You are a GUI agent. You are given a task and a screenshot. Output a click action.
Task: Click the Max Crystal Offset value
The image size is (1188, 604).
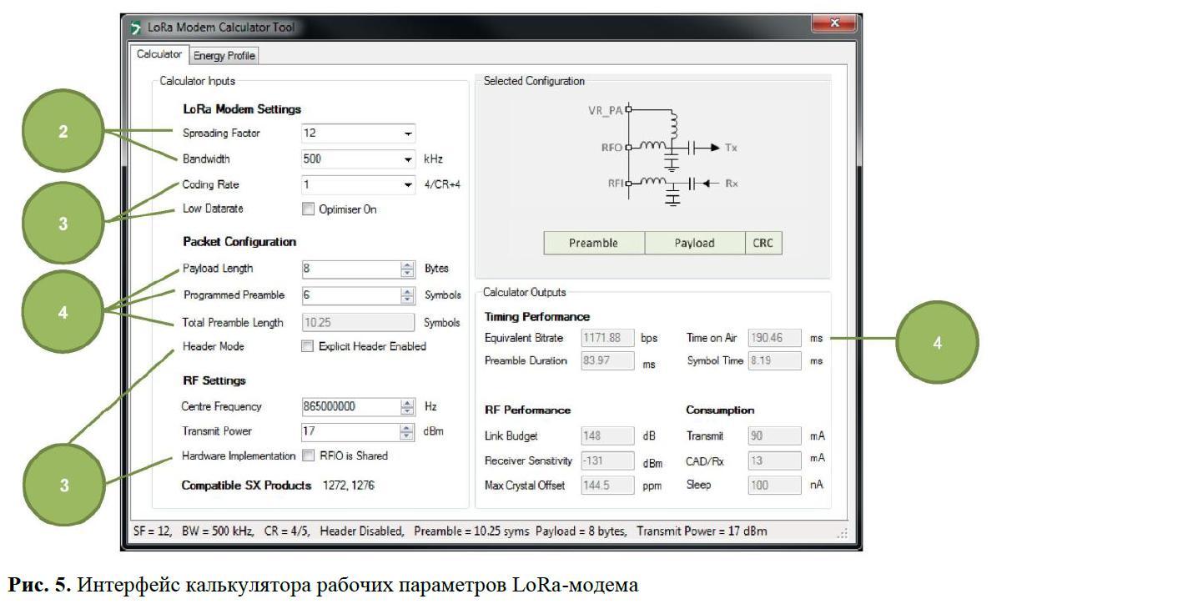[x=607, y=485]
